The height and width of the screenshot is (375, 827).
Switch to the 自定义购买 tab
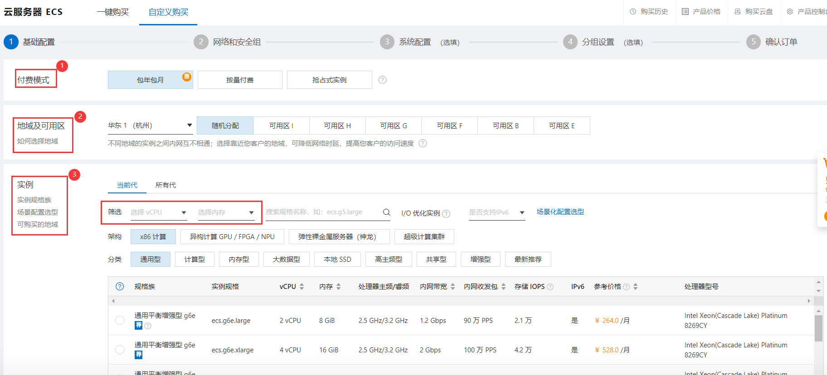coord(168,12)
